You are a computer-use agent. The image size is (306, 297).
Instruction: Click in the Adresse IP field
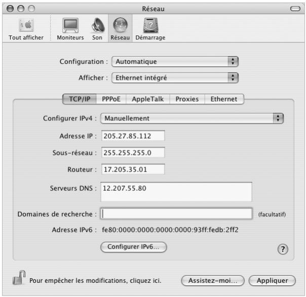[x=133, y=136]
